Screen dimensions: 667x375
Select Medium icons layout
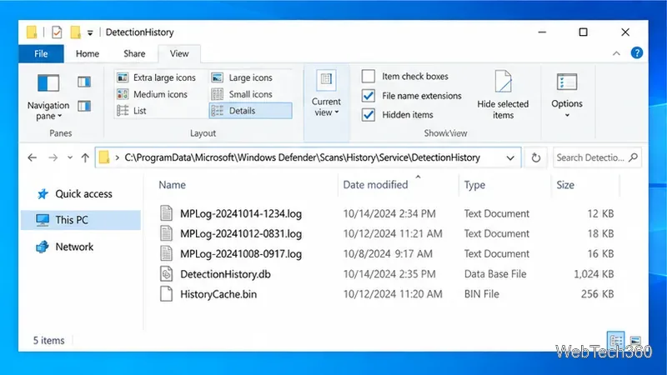click(x=153, y=94)
